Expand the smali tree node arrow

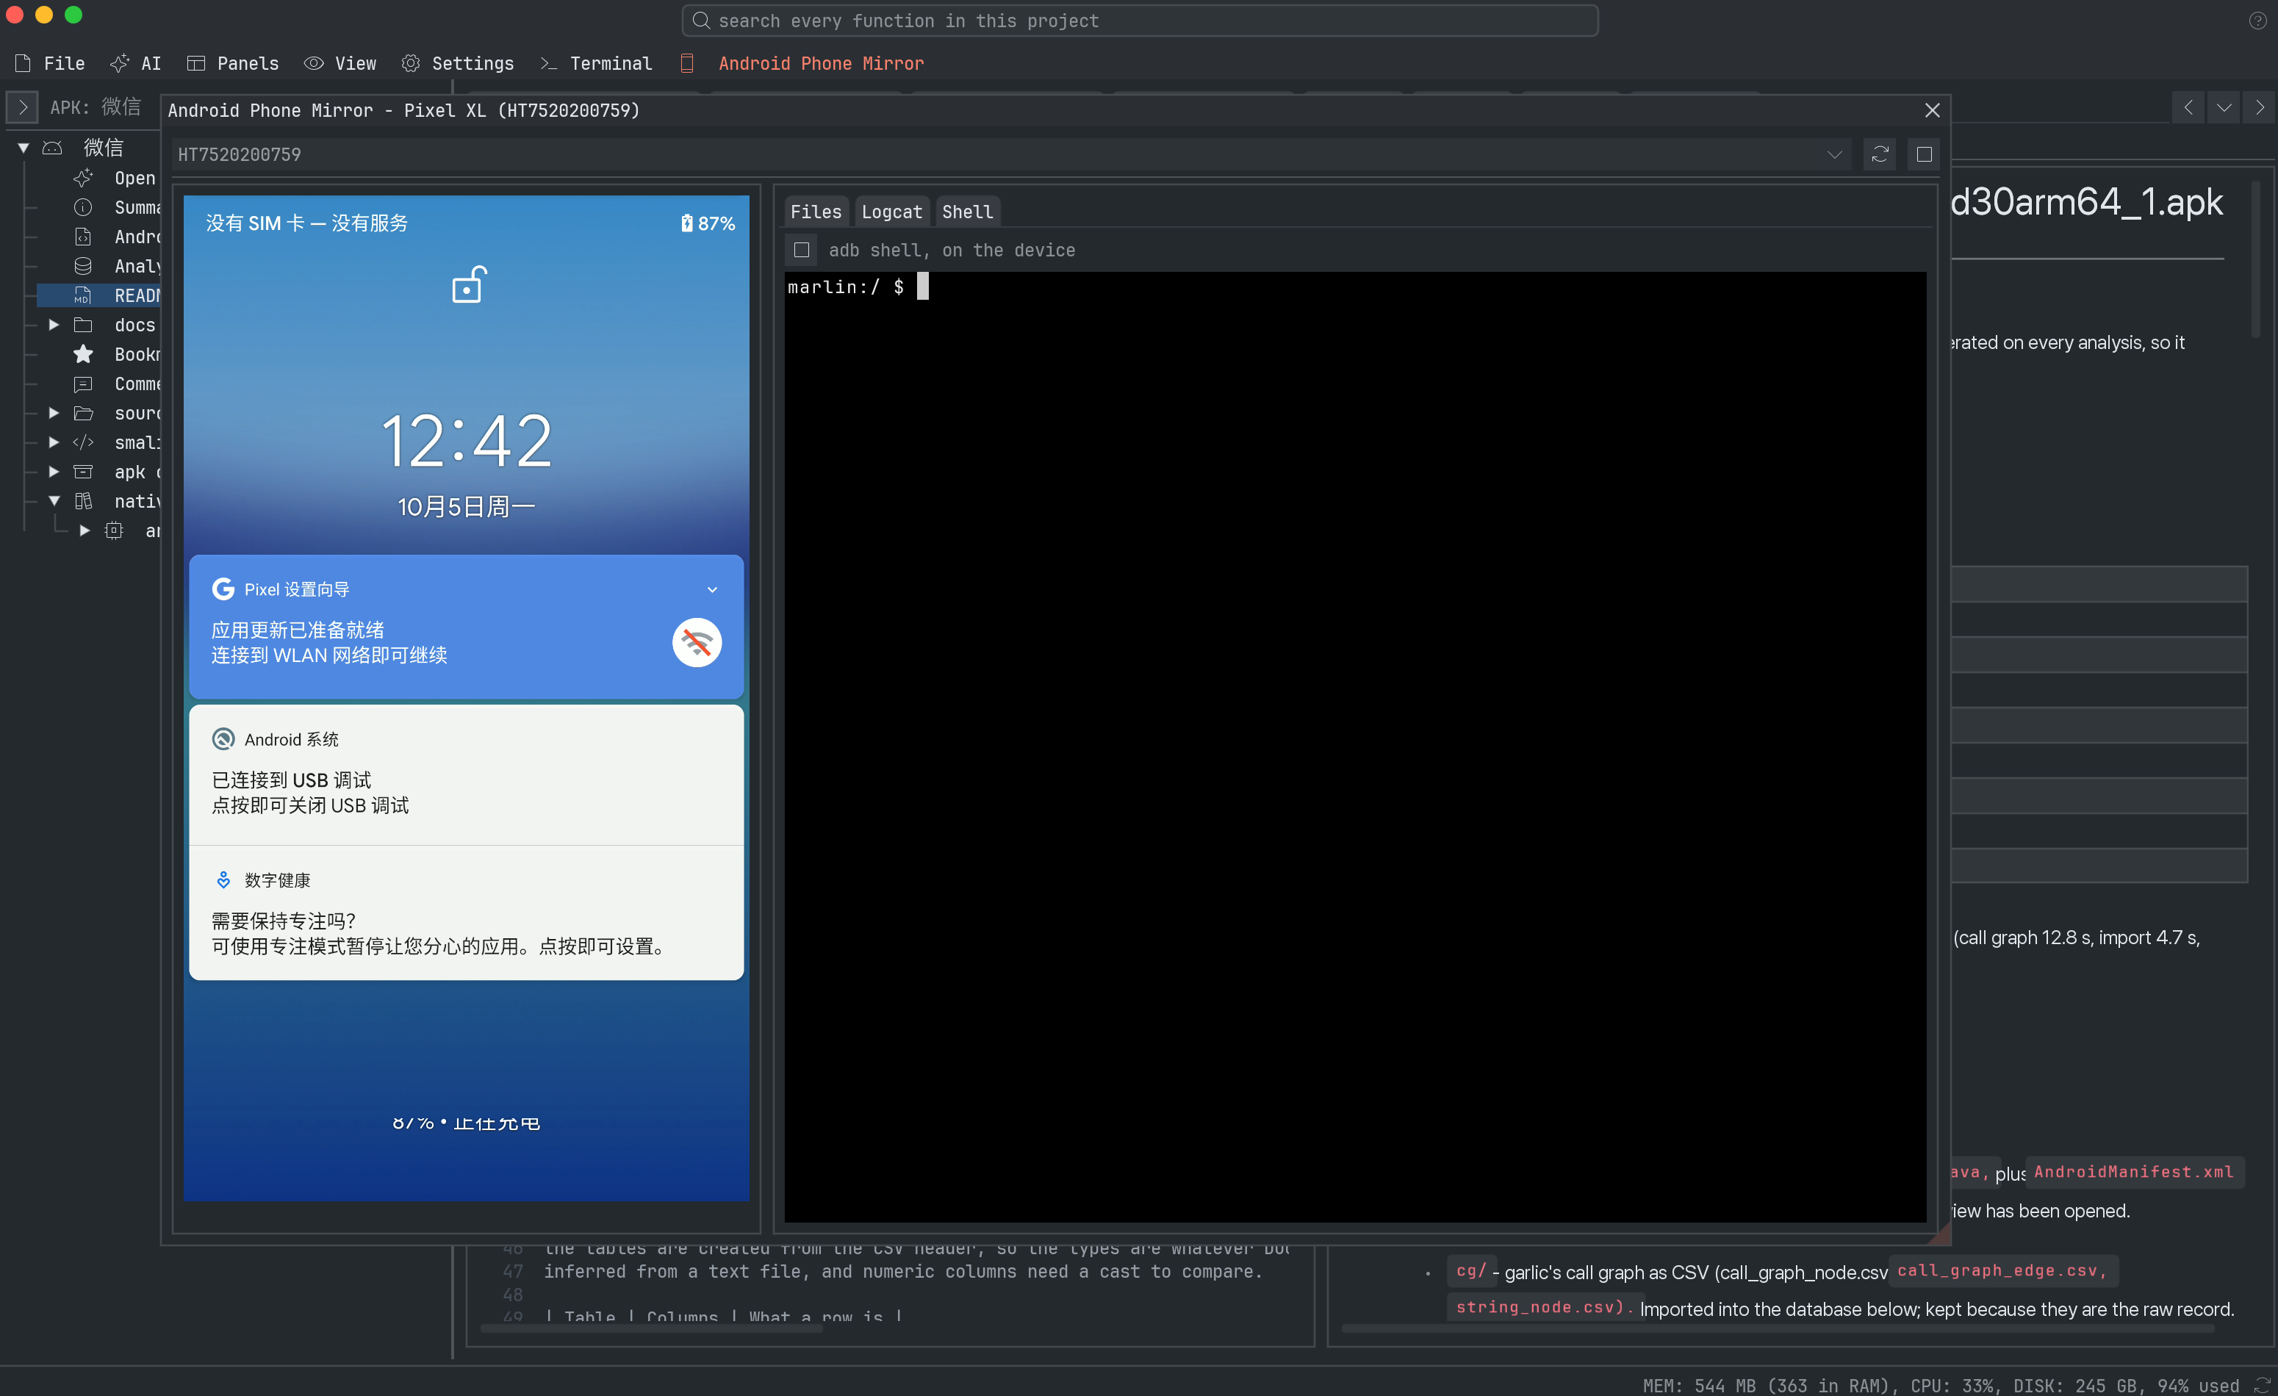pyautogui.click(x=54, y=443)
